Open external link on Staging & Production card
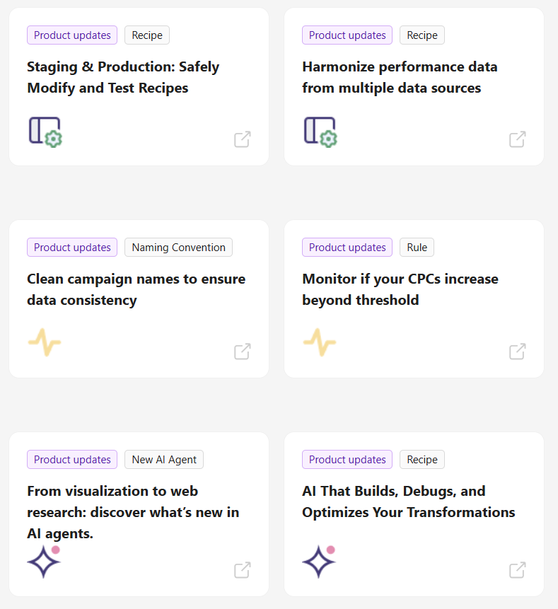The height and width of the screenshot is (609, 558). [243, 139]
